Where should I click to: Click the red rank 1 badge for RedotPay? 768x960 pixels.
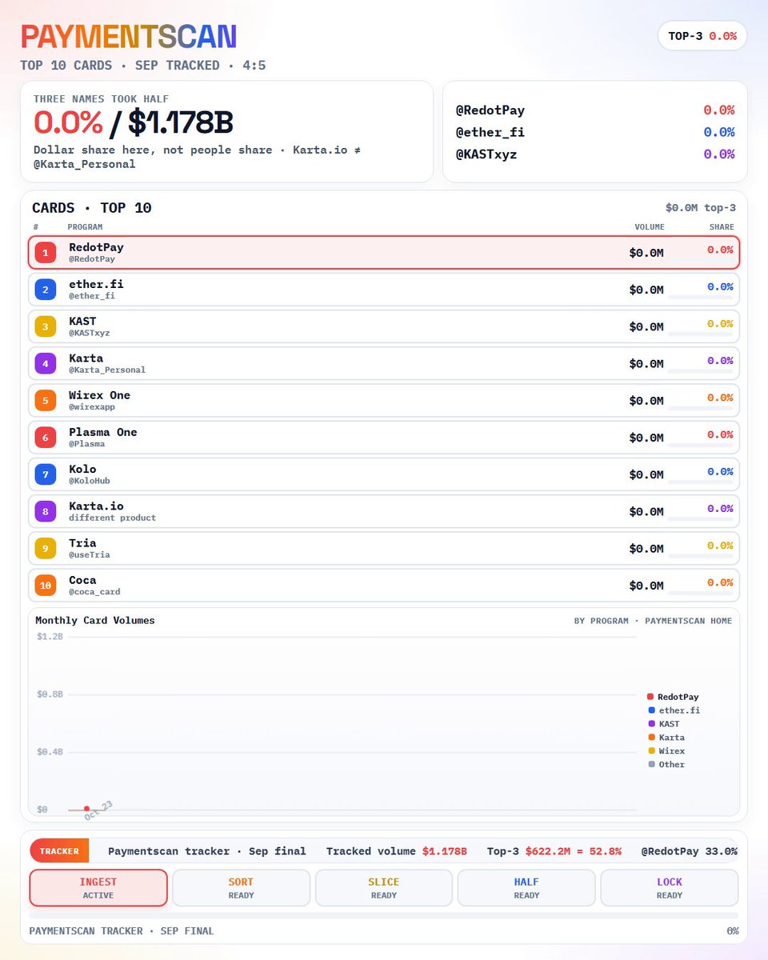point(46,253)
